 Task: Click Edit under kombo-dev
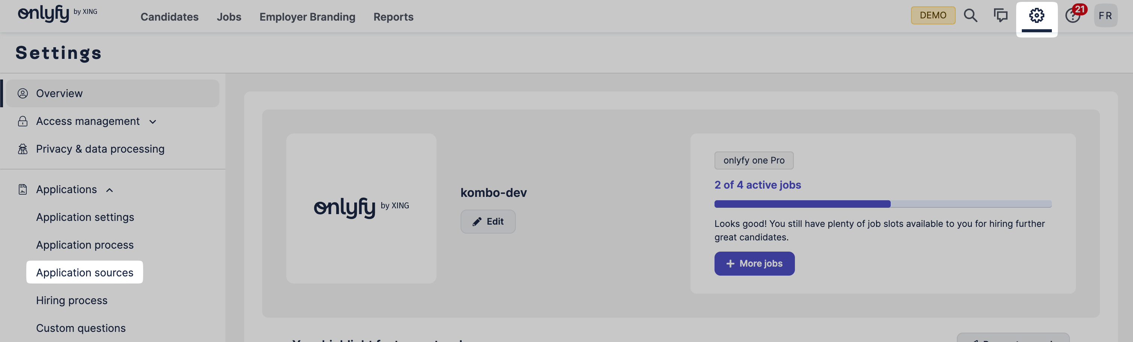488,222
